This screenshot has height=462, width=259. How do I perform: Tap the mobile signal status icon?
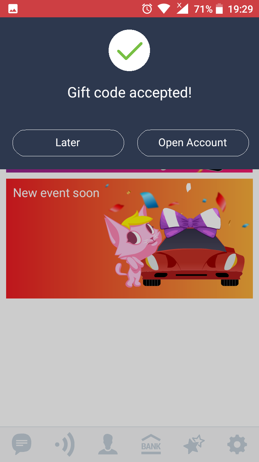182,8
